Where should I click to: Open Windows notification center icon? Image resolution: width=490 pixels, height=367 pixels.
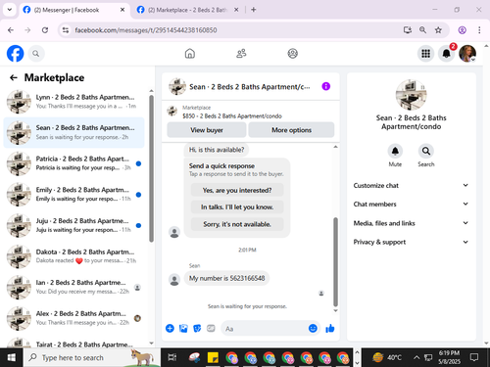point(474,357)
